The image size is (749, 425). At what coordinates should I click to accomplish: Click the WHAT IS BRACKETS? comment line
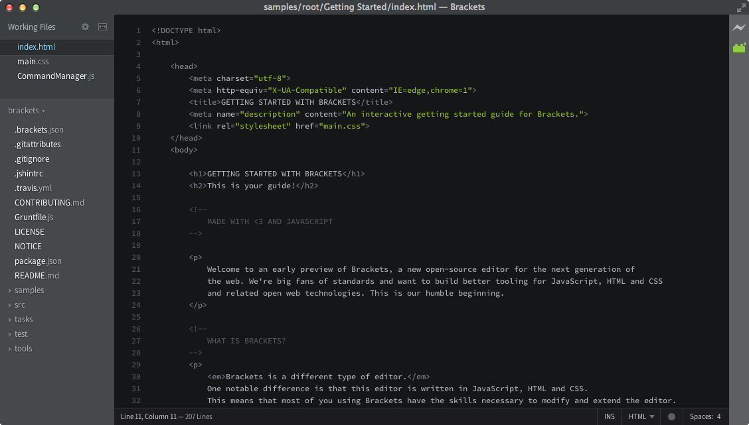pos(246,341)
